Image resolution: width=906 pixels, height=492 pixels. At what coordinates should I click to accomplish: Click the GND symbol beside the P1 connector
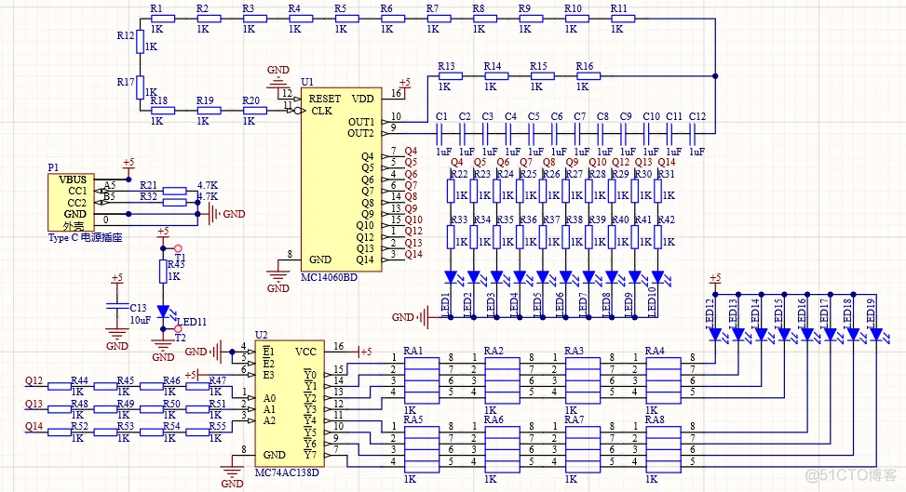(x=226, y=214)
